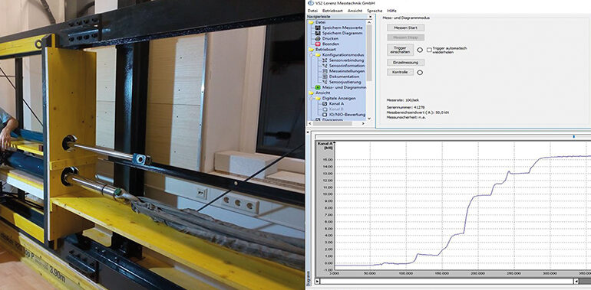Open Sensorverbindung via its tree icon
591x290 pixels.
click(325, 60)
